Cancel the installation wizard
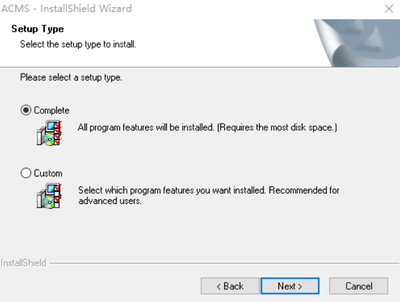400x302 pixels. point(359,286)
